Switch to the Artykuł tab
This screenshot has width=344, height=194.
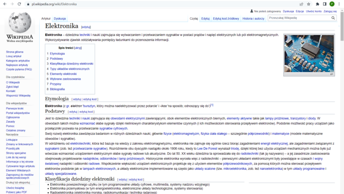[x=46, y=19]
